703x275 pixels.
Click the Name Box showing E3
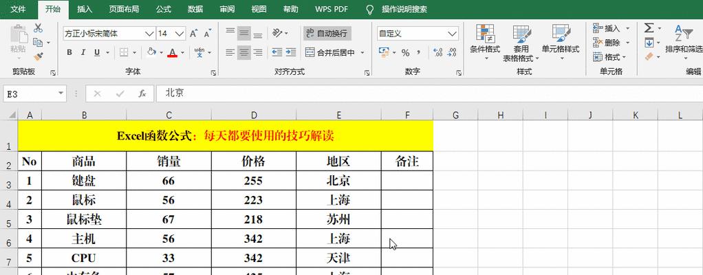click(x=30, y=93)
